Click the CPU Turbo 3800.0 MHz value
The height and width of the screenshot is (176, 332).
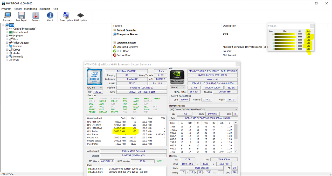[x=120, y=131]
